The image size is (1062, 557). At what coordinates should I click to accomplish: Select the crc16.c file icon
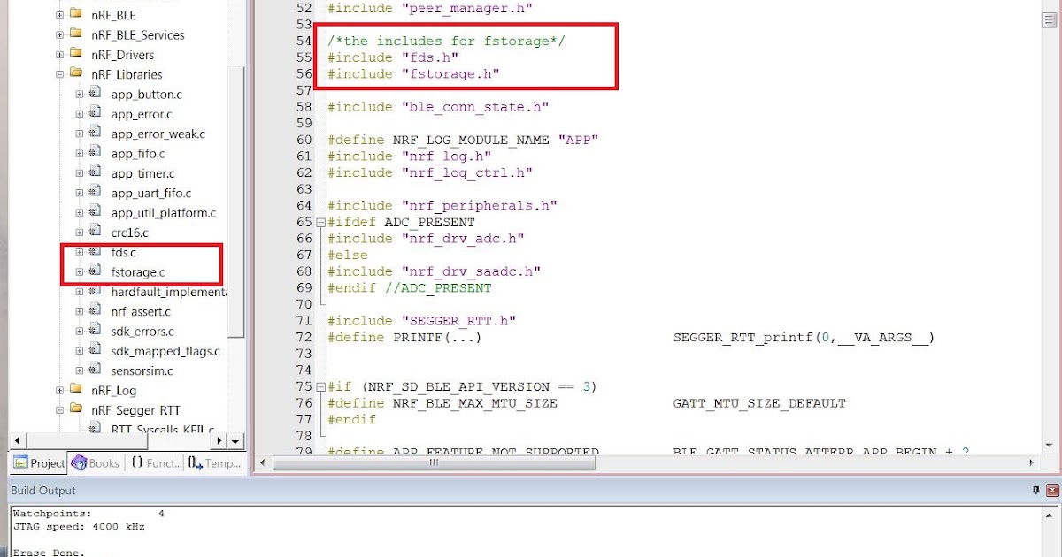[x=95, y=232]
